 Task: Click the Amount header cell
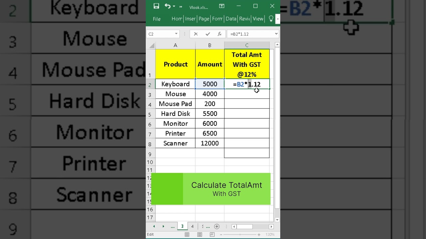pos(210,64)
